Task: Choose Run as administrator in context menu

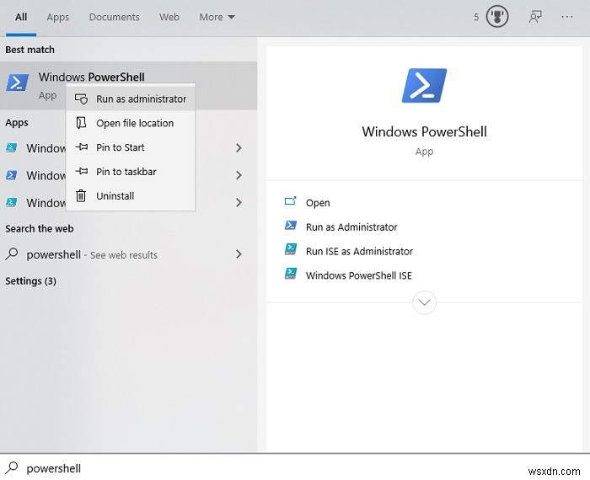Action: 131,99
